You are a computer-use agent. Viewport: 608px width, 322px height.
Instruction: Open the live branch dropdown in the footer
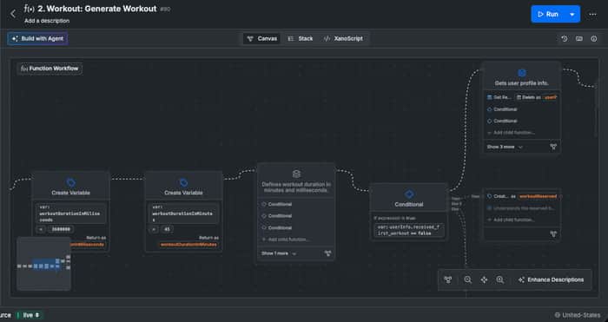pos(30,315)
